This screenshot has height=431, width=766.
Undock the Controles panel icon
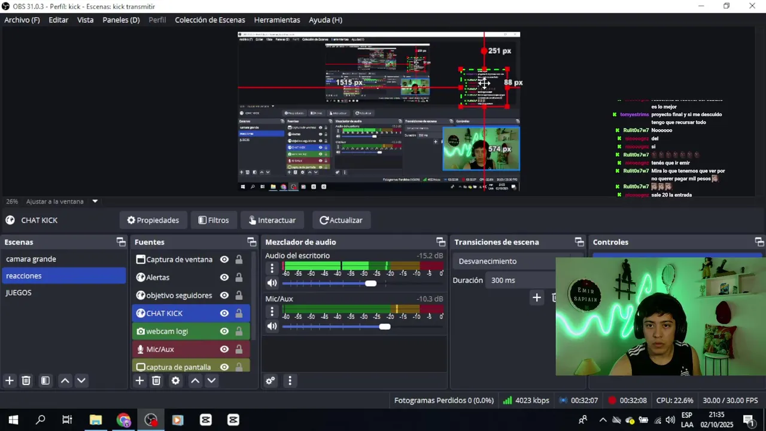[759, 242]
